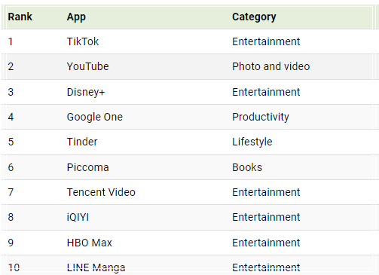Select the Books category cell

click(x=247, y=167)
